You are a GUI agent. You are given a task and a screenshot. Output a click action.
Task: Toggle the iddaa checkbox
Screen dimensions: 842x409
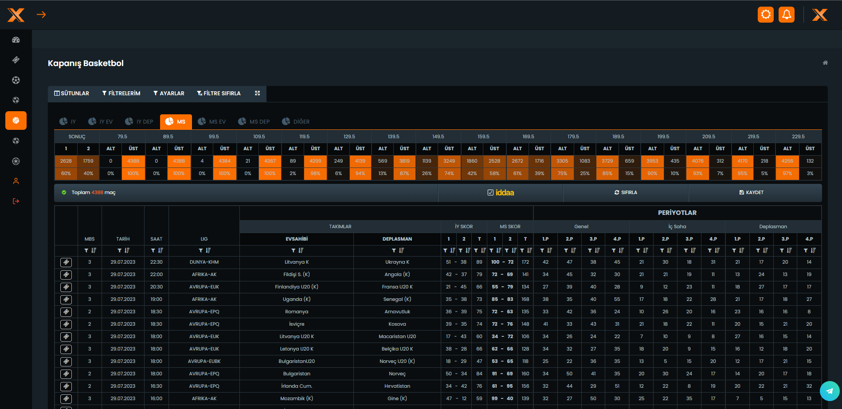(x=490, y=193)
